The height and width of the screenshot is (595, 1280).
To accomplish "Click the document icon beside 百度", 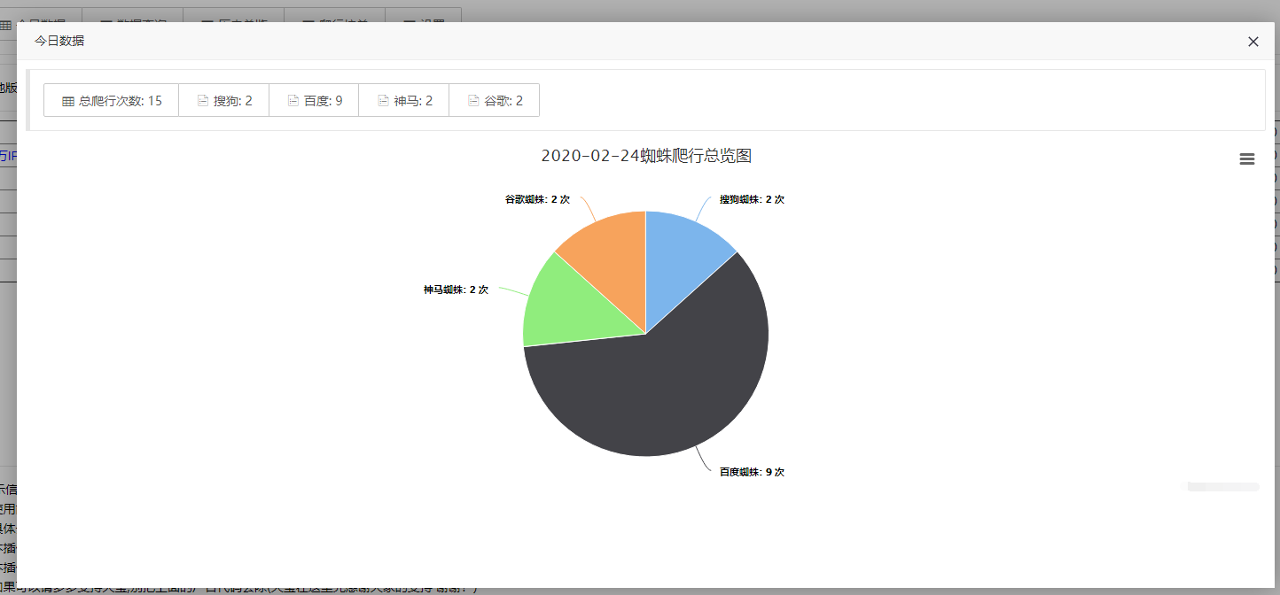I will (293, 101).
